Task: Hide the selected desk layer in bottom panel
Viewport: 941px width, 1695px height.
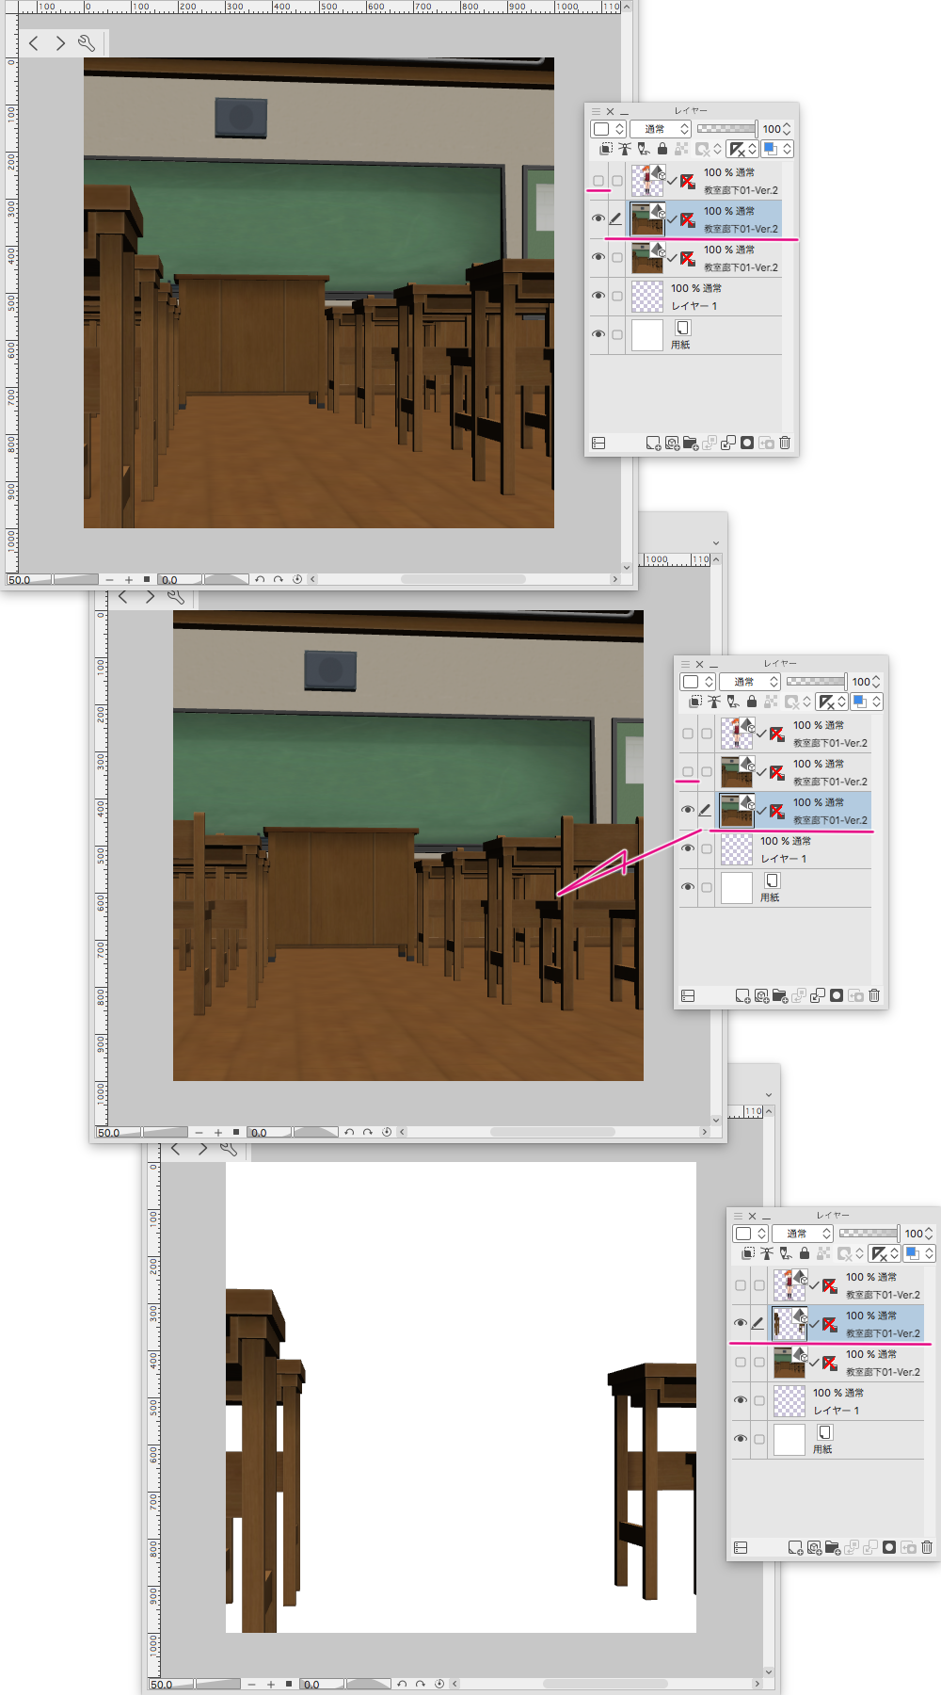Action: (x=741, y=1323)
